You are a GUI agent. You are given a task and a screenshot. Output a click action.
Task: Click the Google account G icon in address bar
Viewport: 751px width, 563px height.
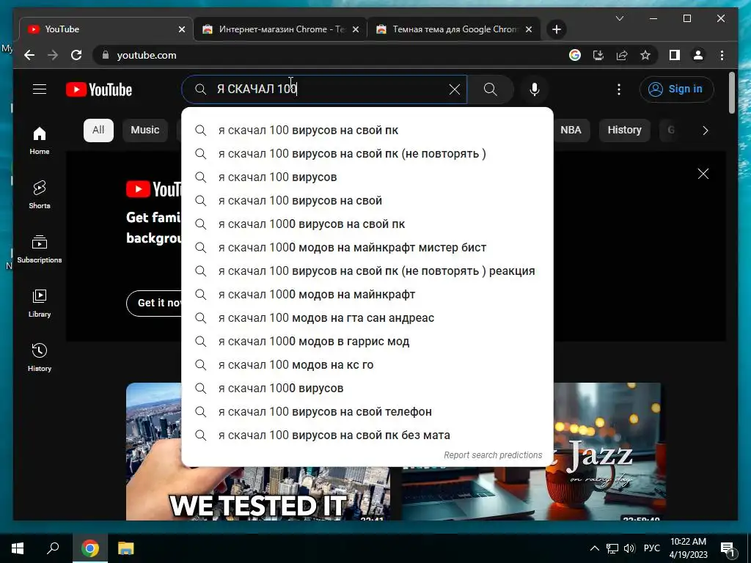coord(575,55)
